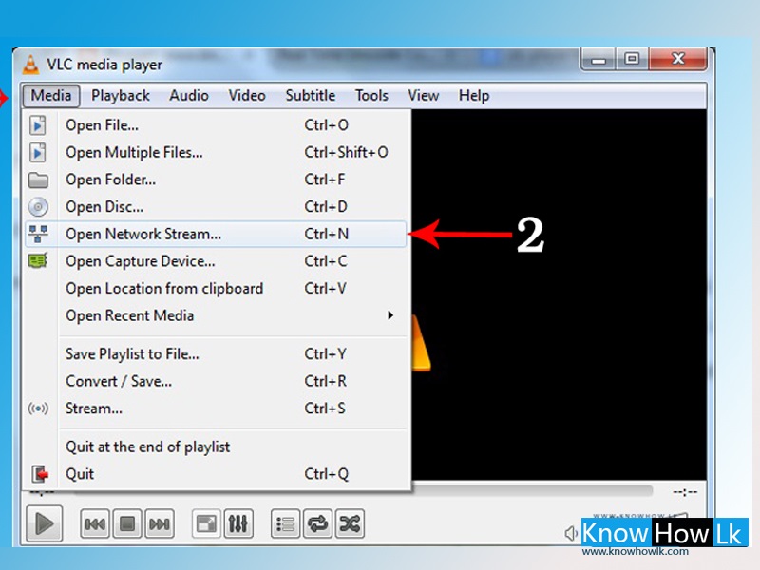Choose Open Multiple Files... entry
Viewport: 760px width, 570px height.
coord(216,152)
